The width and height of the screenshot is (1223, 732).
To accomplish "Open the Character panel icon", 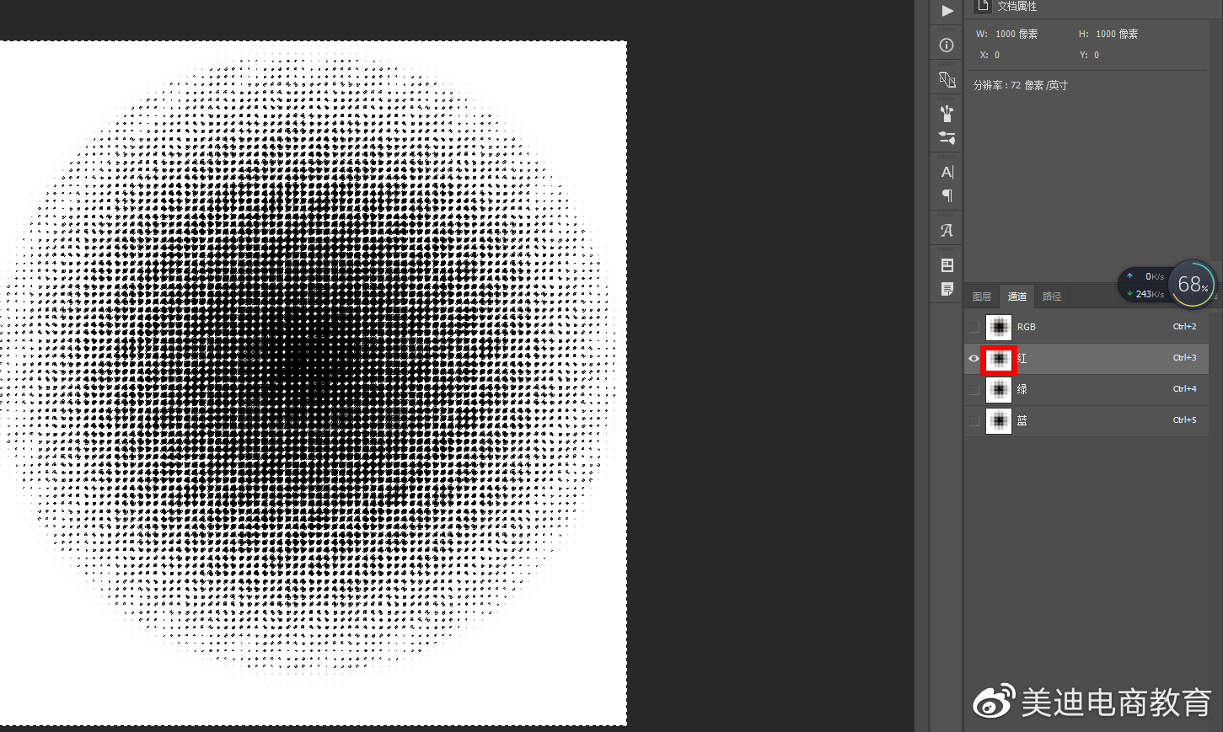I will pos(947,172).
